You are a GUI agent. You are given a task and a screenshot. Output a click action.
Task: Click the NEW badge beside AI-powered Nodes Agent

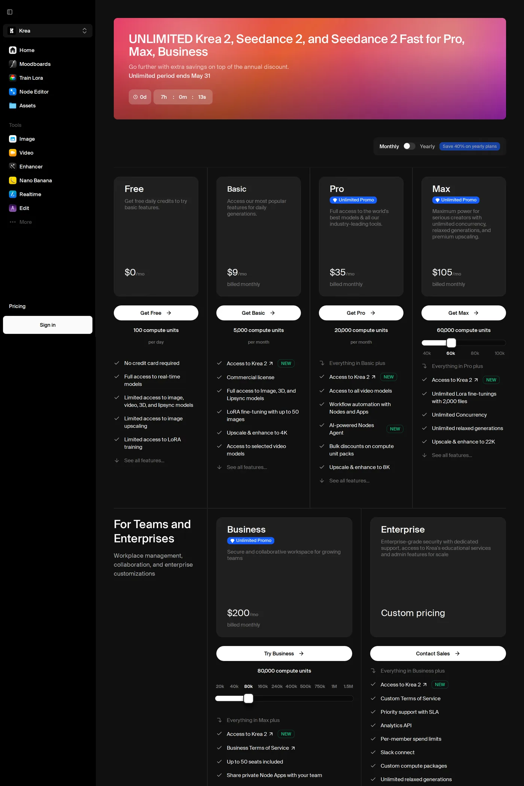395,429
